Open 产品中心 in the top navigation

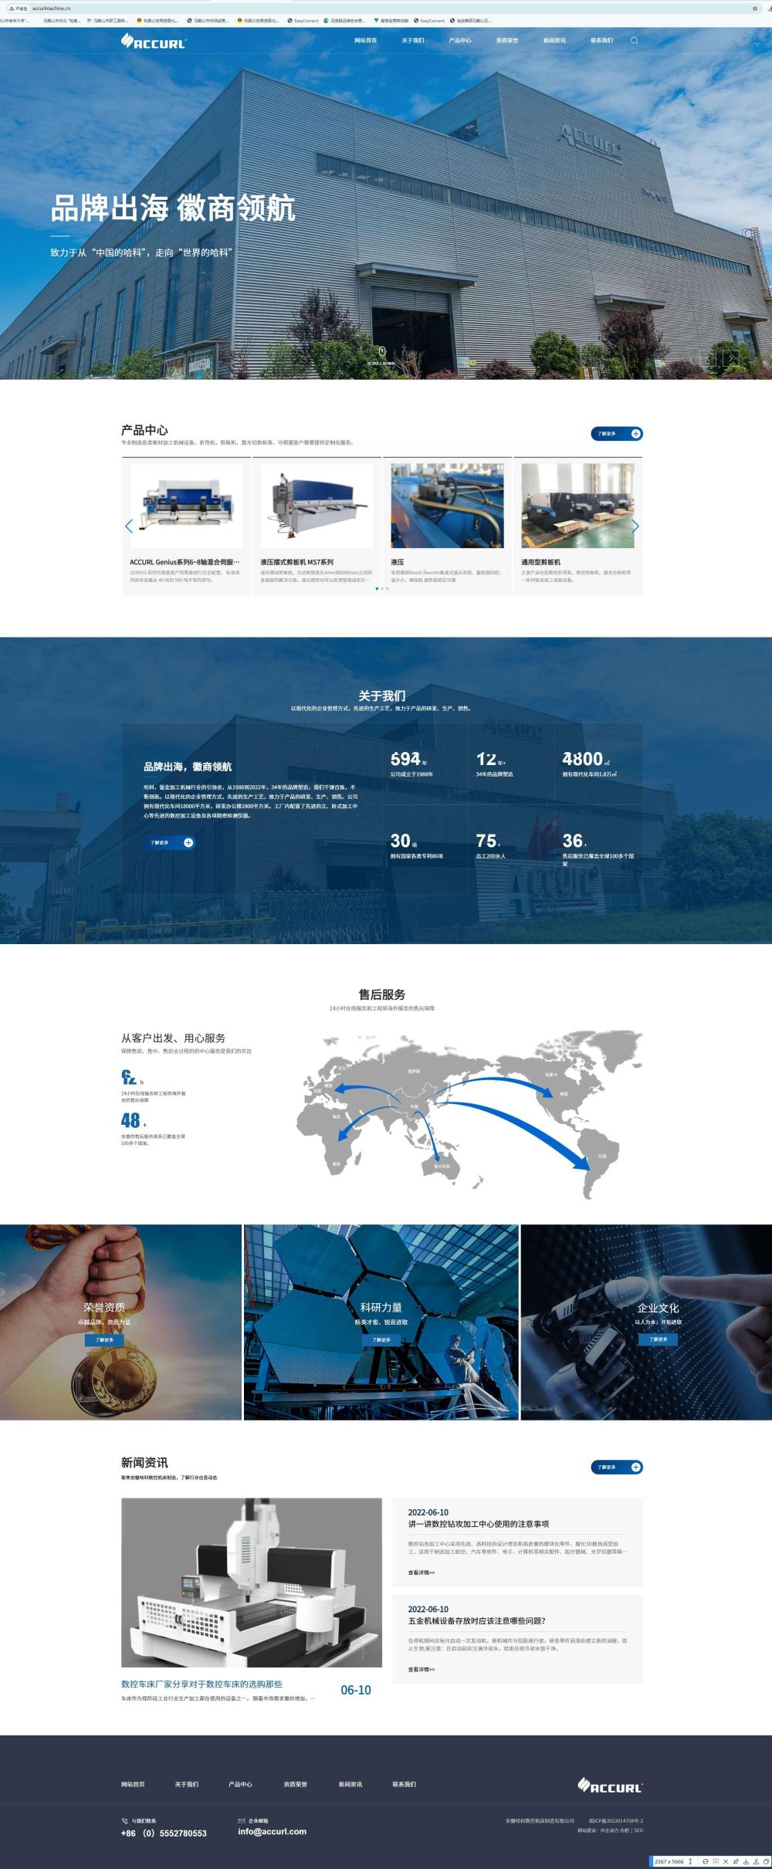click(x=460, y=41)
